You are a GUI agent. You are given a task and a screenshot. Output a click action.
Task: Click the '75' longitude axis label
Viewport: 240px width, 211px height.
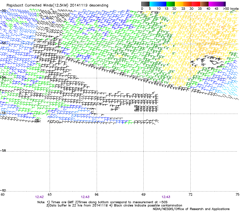coord(237,194)
